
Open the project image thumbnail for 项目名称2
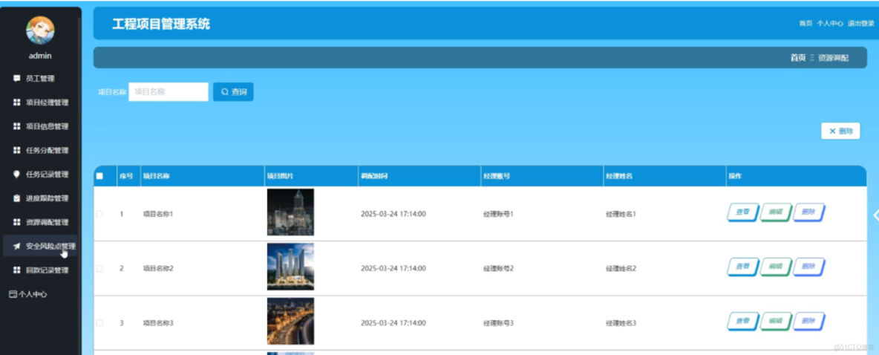(290, 267)
